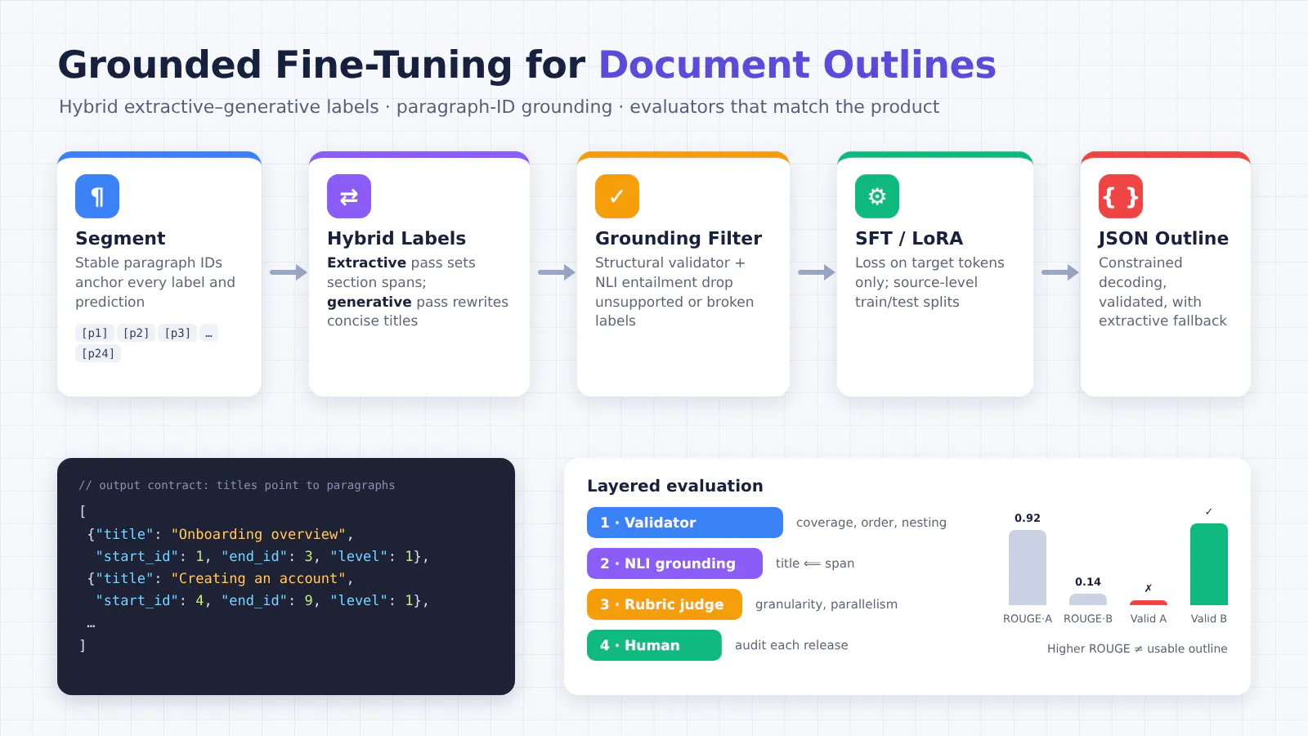Click the Layered evaluation heading

[675, 486]
